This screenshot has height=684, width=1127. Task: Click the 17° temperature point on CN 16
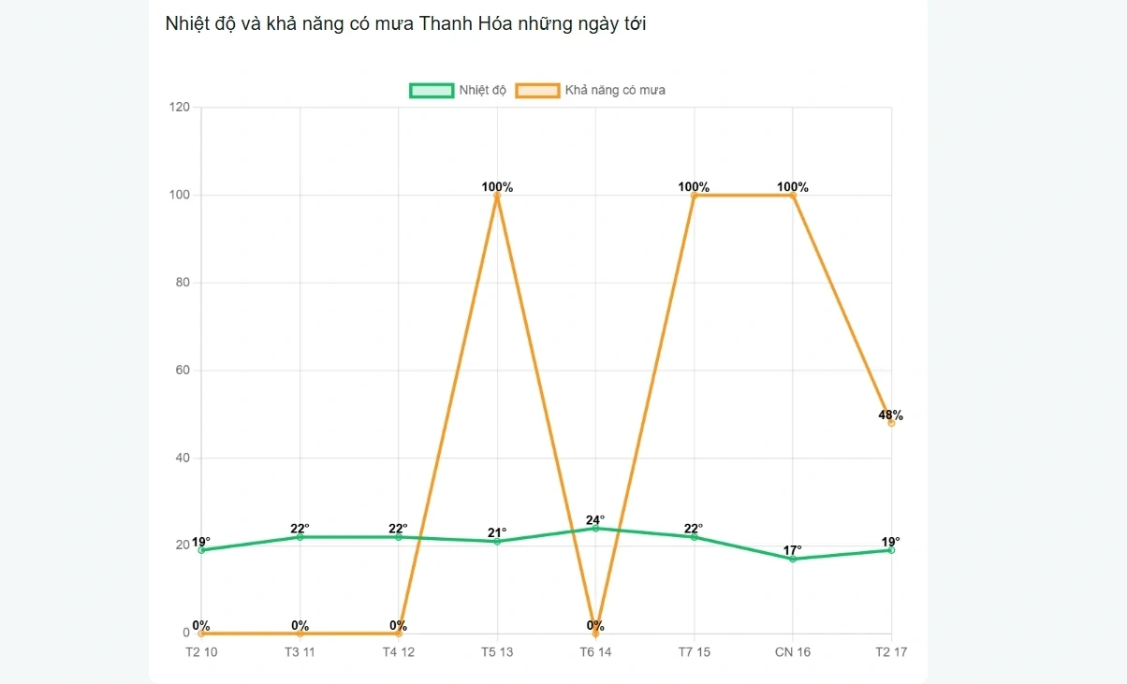(793, 559)
